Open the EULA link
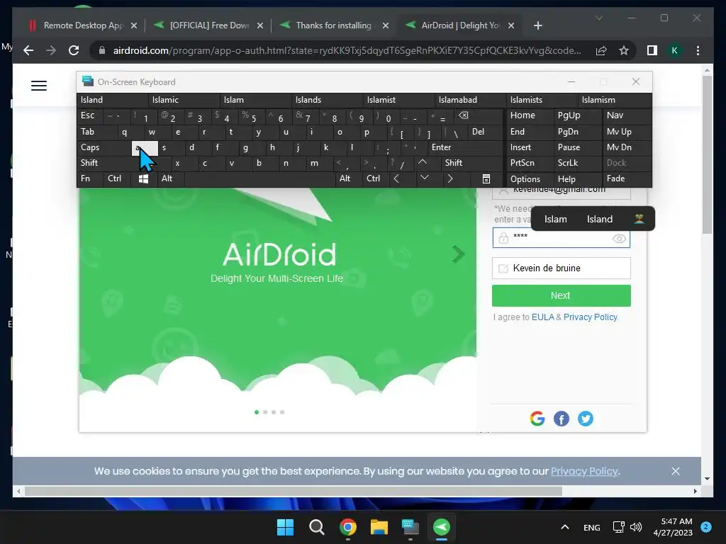 542,317
